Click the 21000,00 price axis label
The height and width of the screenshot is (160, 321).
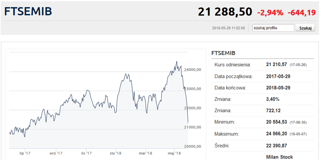tap(193, 127)
